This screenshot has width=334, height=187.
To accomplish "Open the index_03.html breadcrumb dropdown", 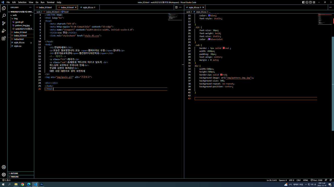I will click(51, 12).
